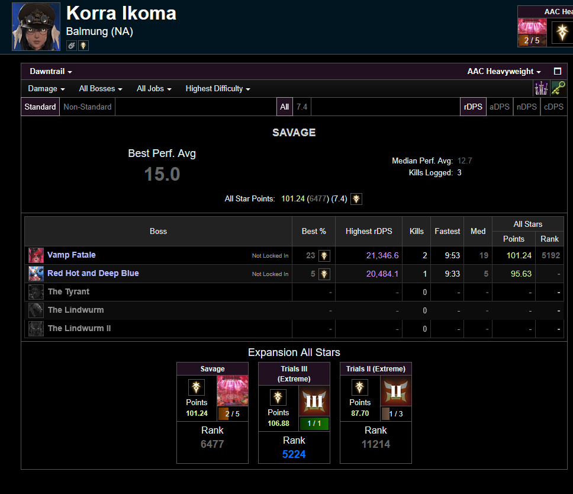Open the Vamp Fatale boss link
Screen dimensions: 573x494
[72, 255]
